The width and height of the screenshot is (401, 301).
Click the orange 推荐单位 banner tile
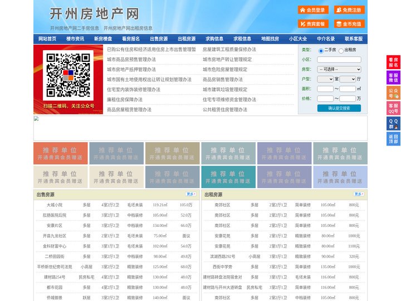(61, 153)
